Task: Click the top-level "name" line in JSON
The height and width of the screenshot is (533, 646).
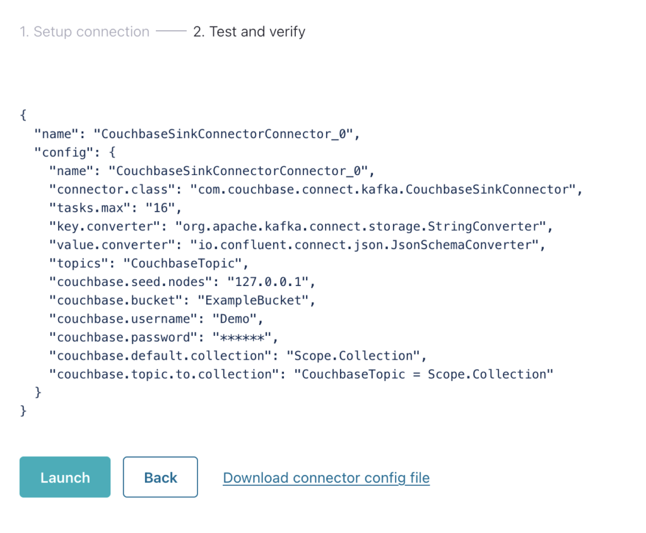Action: [196, 134]
